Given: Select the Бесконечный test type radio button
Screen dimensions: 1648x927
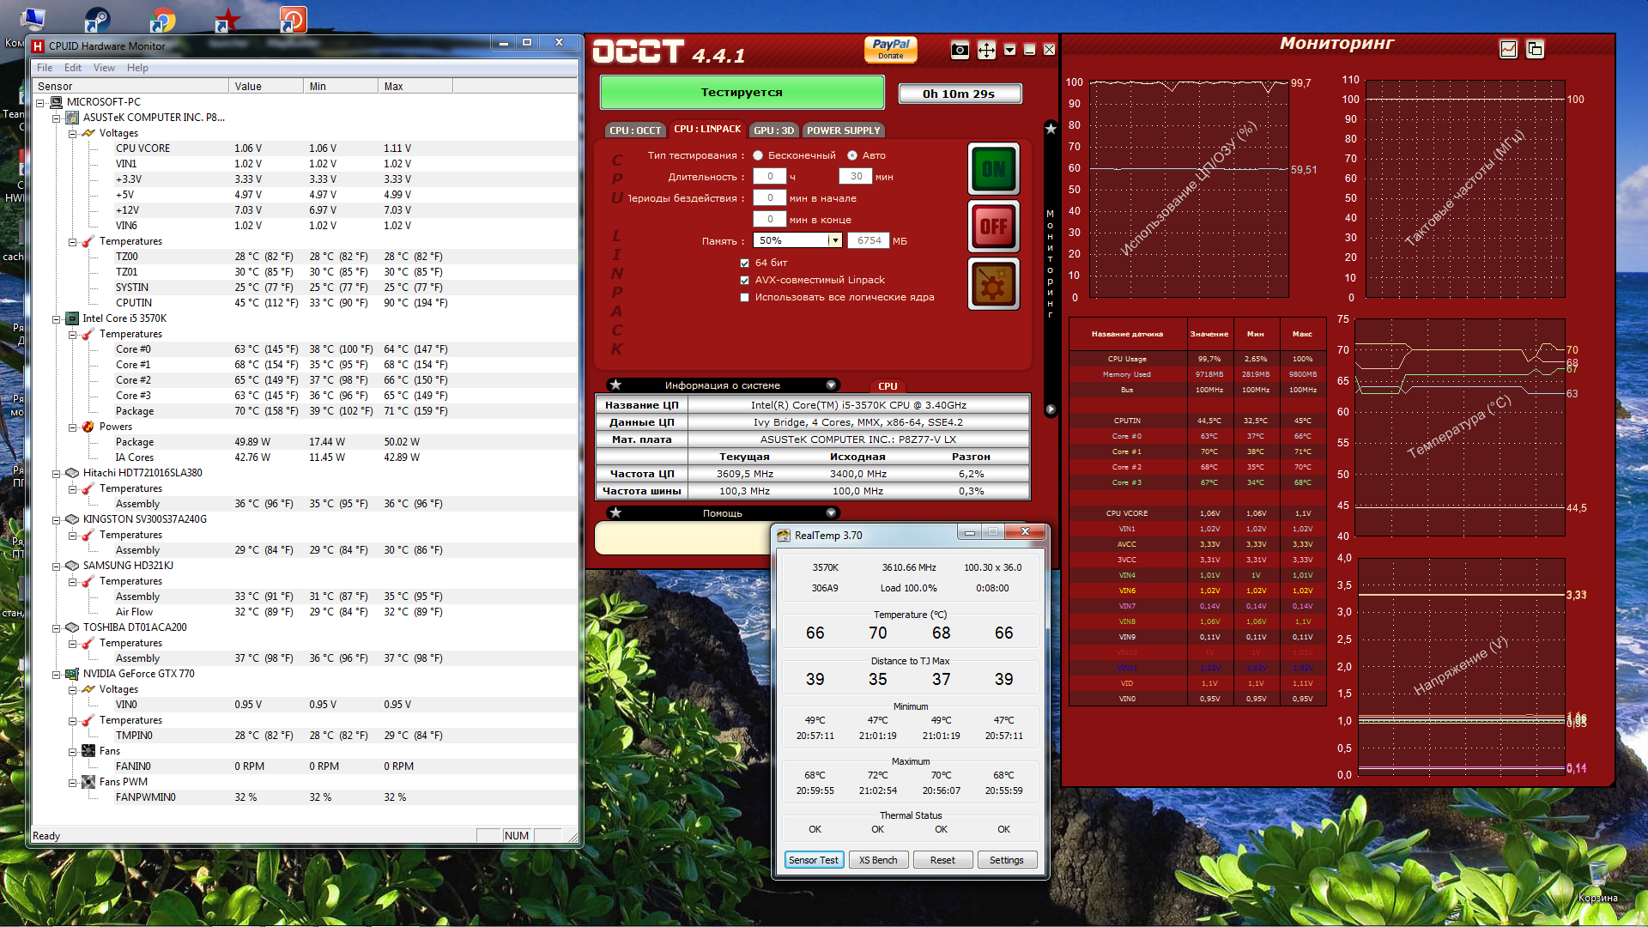Looking at the screenshot, I should pyautogui.click(x=758, y=155).
